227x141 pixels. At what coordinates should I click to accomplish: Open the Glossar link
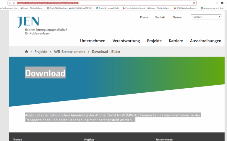177,17
